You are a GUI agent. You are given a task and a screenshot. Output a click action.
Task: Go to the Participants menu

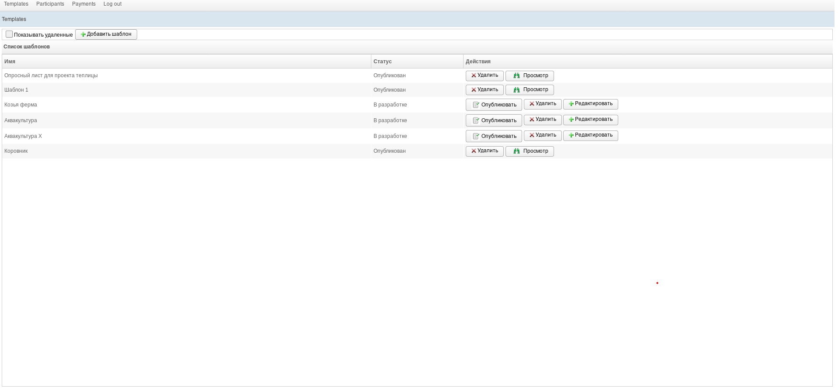[x=50, y=4]
